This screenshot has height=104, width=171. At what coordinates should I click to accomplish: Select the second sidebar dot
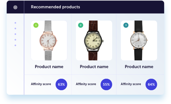click(15, 28)
